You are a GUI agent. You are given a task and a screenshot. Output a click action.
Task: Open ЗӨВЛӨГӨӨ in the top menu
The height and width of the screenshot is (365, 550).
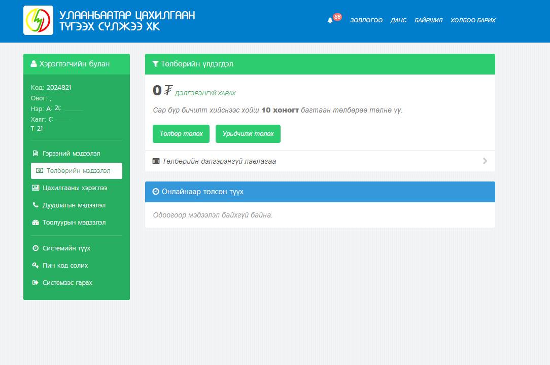pos(366,20)
